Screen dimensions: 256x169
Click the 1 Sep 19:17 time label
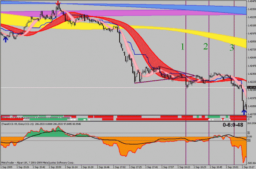pos(248,167)
